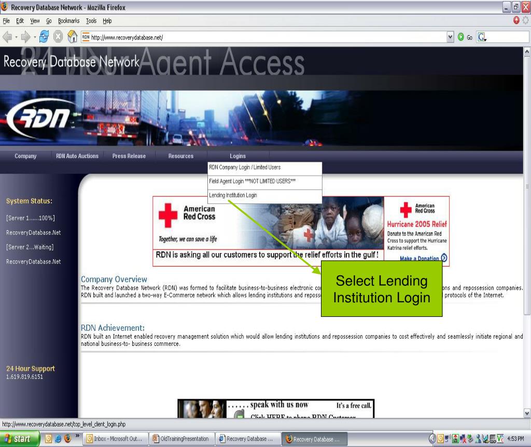Image resolution: width=531 pixels, height=447 pixels.
Task: Click the red Adblock icon in menu bar
Action: pyautogui.click(x=516, y=20)
